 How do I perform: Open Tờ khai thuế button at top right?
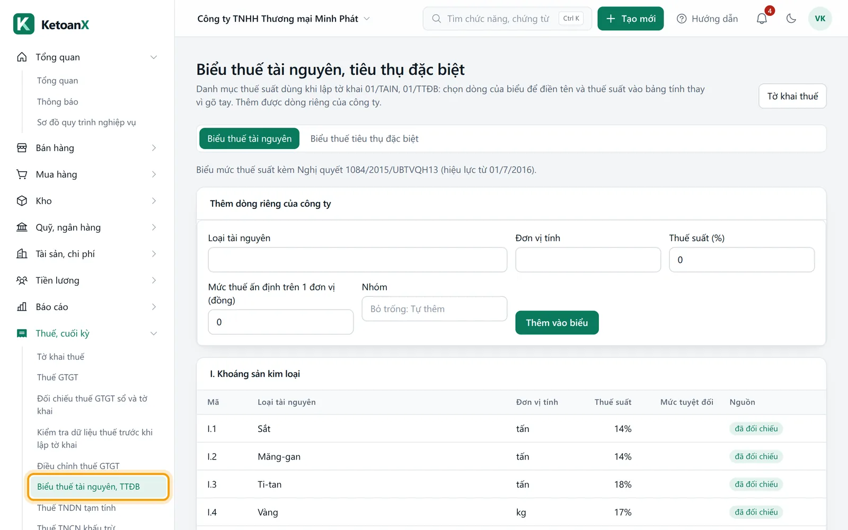pos(792,96)
